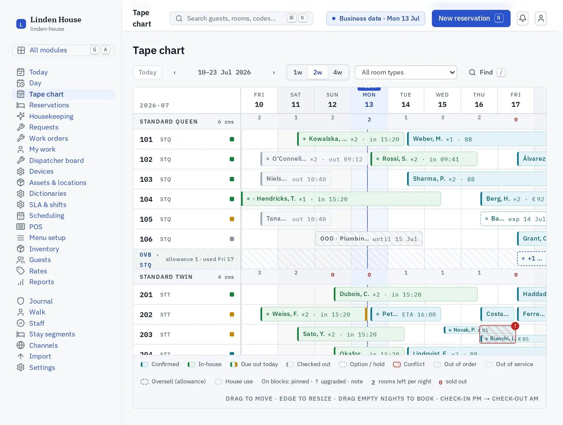This screenshot has height=425, width=563.
Task: Click the All modules grid icon
Action: pos(21,50)
